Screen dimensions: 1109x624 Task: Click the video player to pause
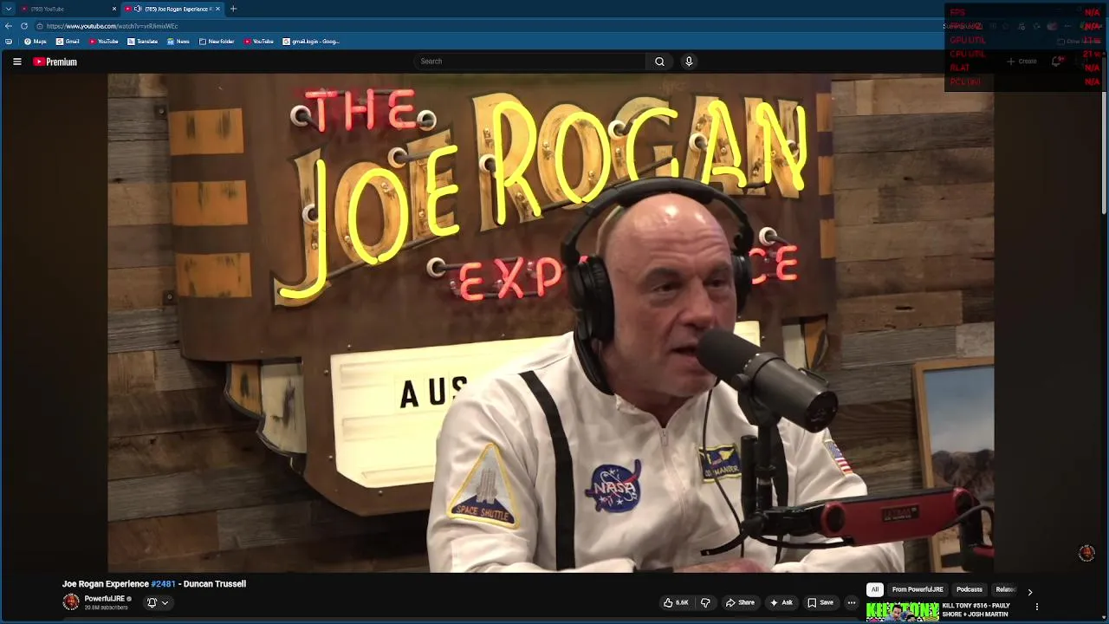pyautogui.click(x=550, y=322)
